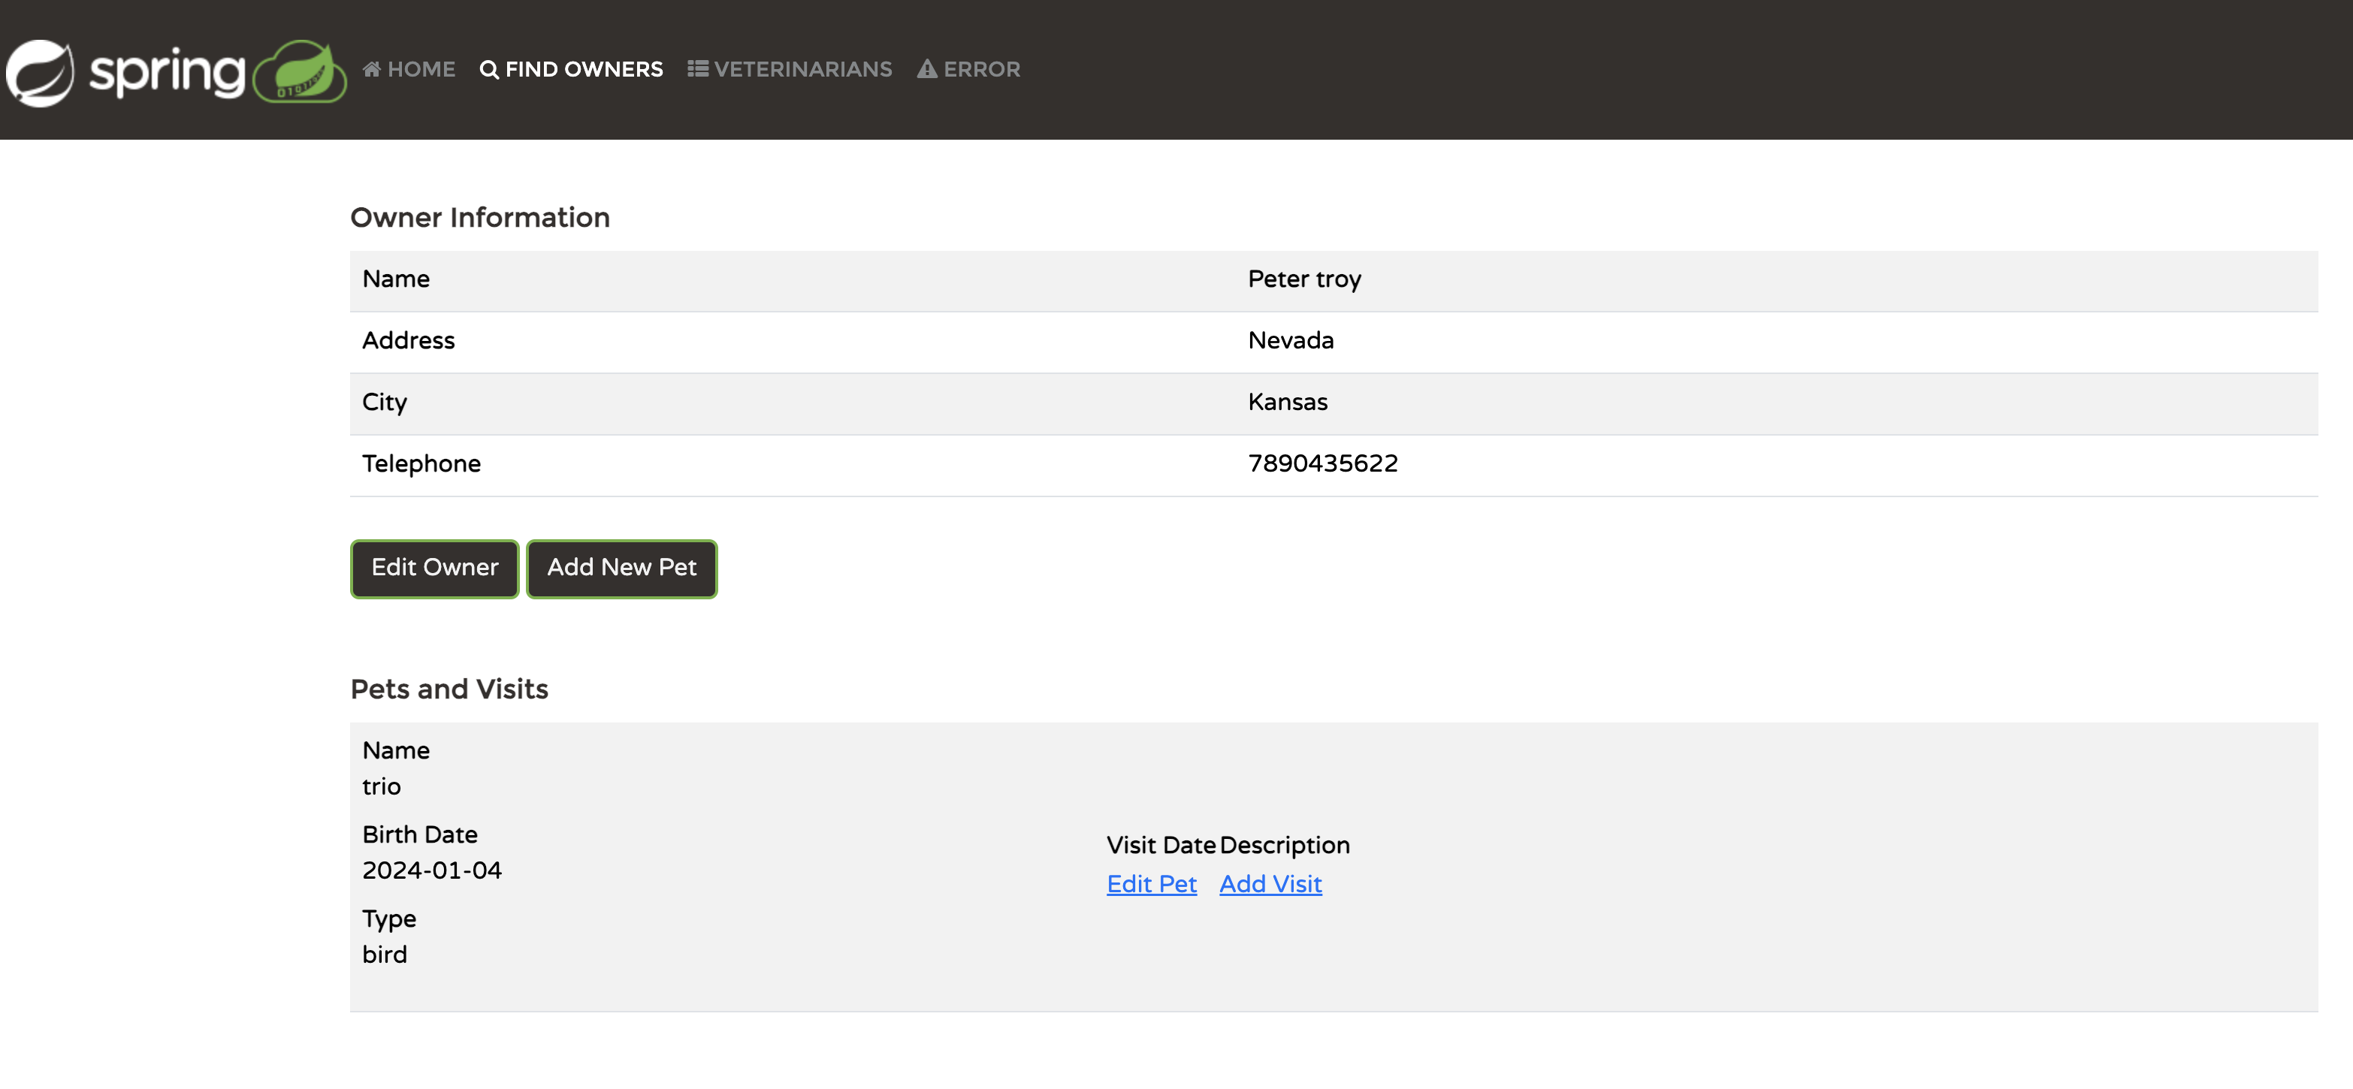Screen dimensions: 2353x1089
Task: Open the HOME menu item
Action: [409, 69]
